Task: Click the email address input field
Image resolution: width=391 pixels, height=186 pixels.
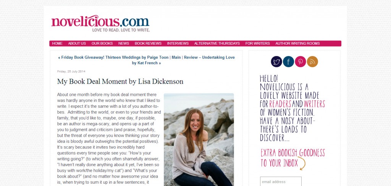Action: [281, 181]
